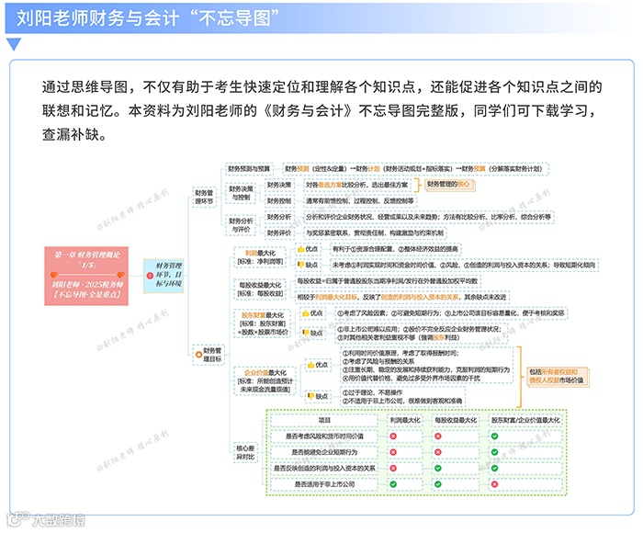Click the table header cell 每股收益最大化
This screenshot has height=533, width=643.
[x=456, y=420]
